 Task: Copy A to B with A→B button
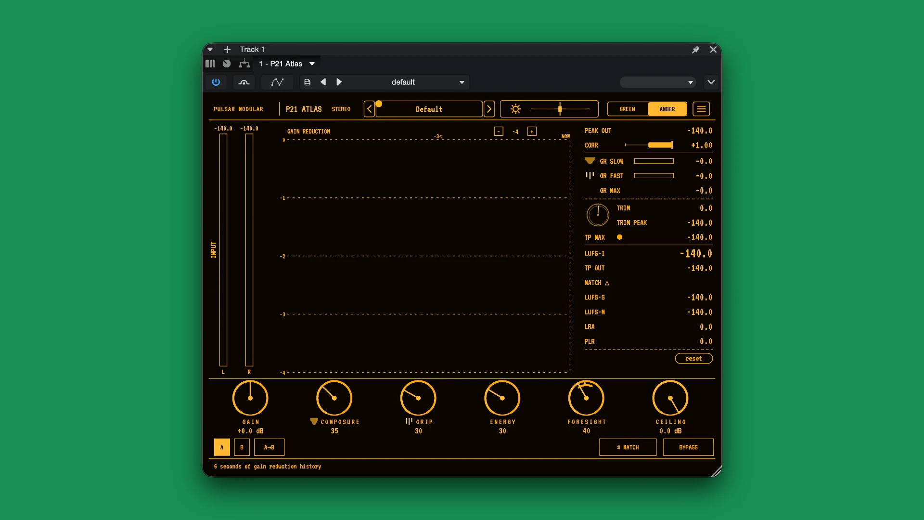[269, 447]
